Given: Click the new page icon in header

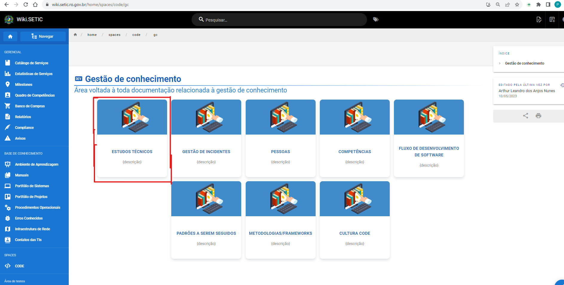Looking at the screenshot, I should click(552, 19).
